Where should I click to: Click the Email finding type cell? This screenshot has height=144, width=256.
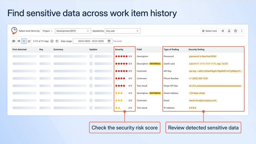[x=166, y=100]
